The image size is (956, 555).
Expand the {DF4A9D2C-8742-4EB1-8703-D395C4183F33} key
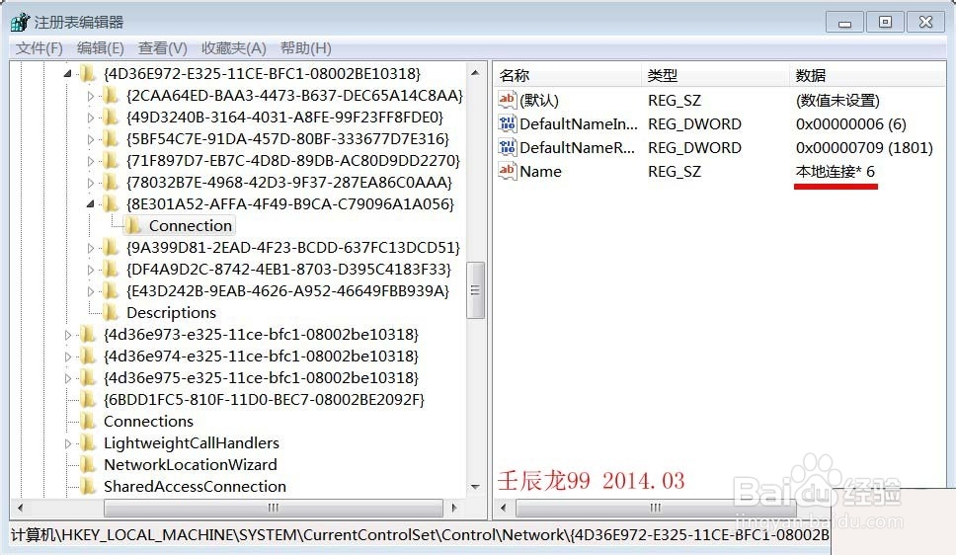pos(90,270)
